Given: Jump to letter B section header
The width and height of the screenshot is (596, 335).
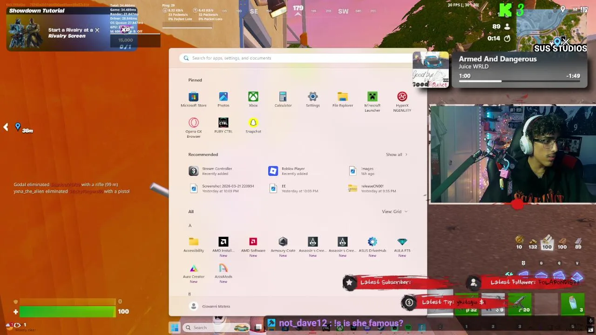Looking at the screenshot, I should click(x=190, y=294).
